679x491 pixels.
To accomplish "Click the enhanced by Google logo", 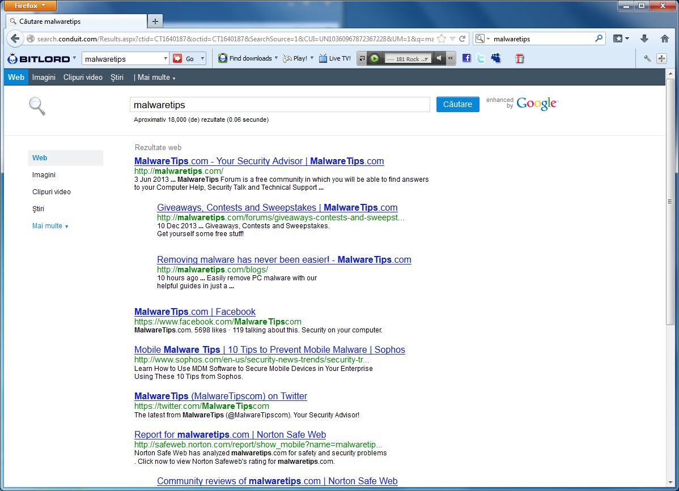I will (x=522, y=103).
